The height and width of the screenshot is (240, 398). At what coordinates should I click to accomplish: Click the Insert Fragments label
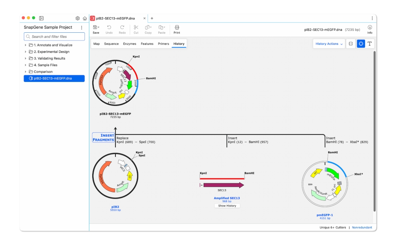tap(103, 137)
